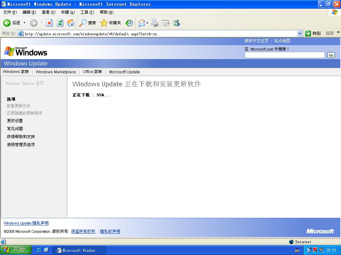Launch Internet Explorer from quick launch
Viewport: 341px width, 255px height.
click(39, 250)
